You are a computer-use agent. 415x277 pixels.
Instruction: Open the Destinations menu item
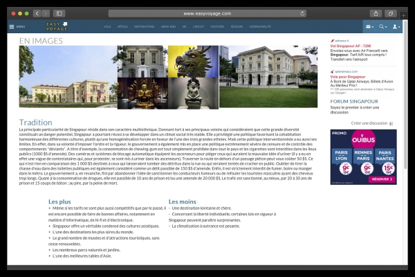[144, 26]
